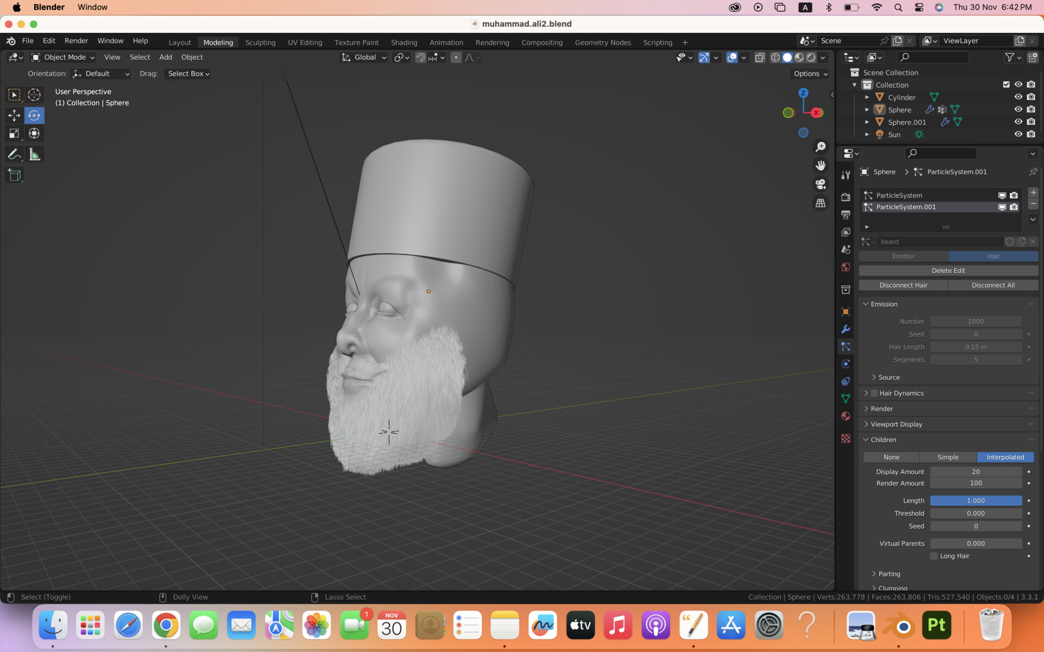Click the Delete Edit button
The height and width of the screenshot is (652, 1044).
coord(948,271)
